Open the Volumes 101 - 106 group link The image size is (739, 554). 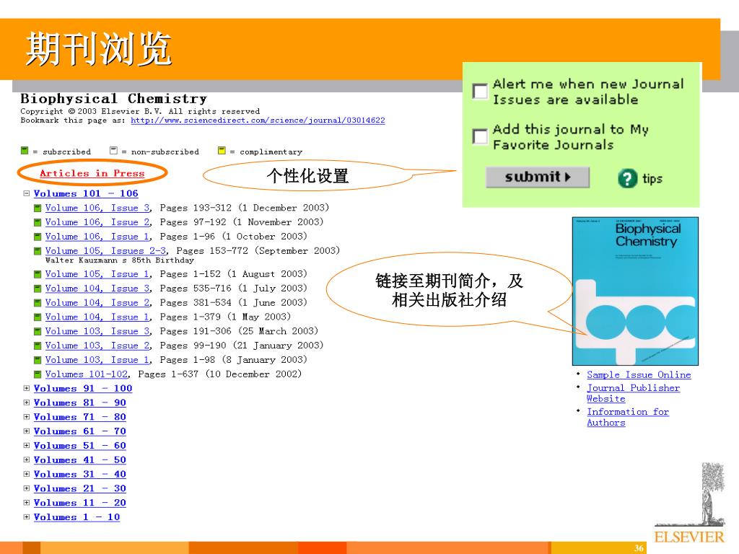pos(86,193)
